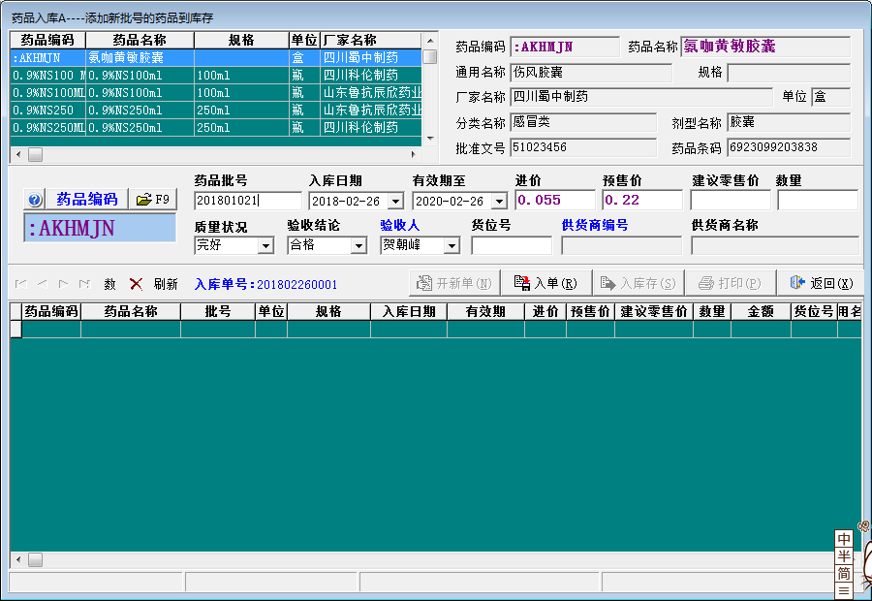Viewport: 872px width, 601px height.
Task: Open the 有效期至 date dropdown
Action: point(499,201)
